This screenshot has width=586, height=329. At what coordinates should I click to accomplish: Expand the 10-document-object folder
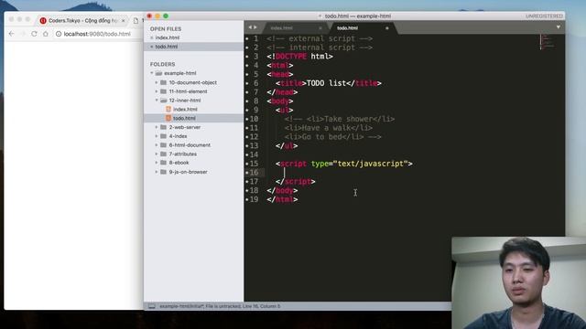pyautogui.click(x=157, y=82)
